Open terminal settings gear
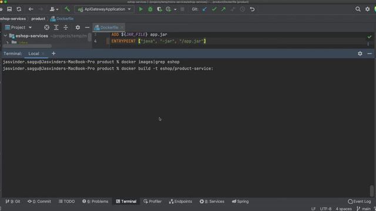This screenshot has width=376, height=211. tap(360, 53)
